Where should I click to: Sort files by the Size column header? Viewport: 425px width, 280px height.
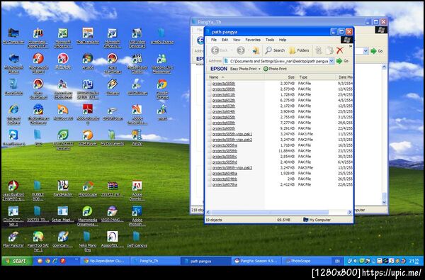[280, 77]
